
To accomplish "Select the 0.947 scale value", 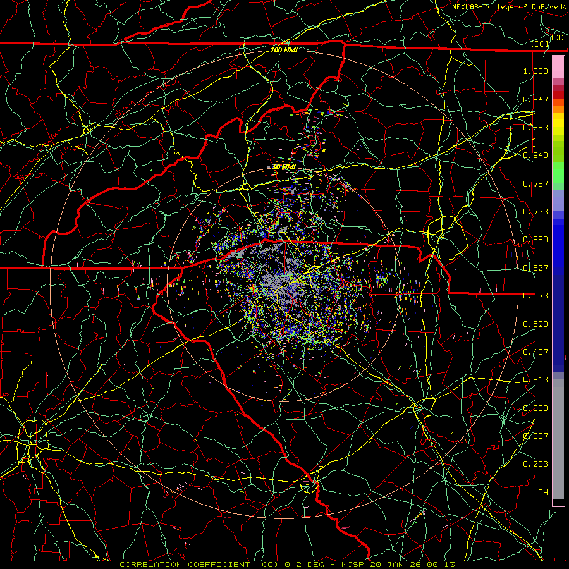I will click(535, 99).
